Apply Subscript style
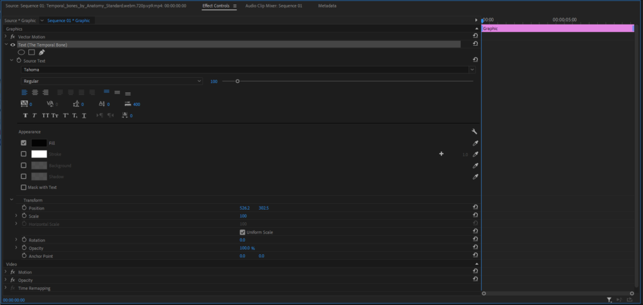 pos(75,115)
